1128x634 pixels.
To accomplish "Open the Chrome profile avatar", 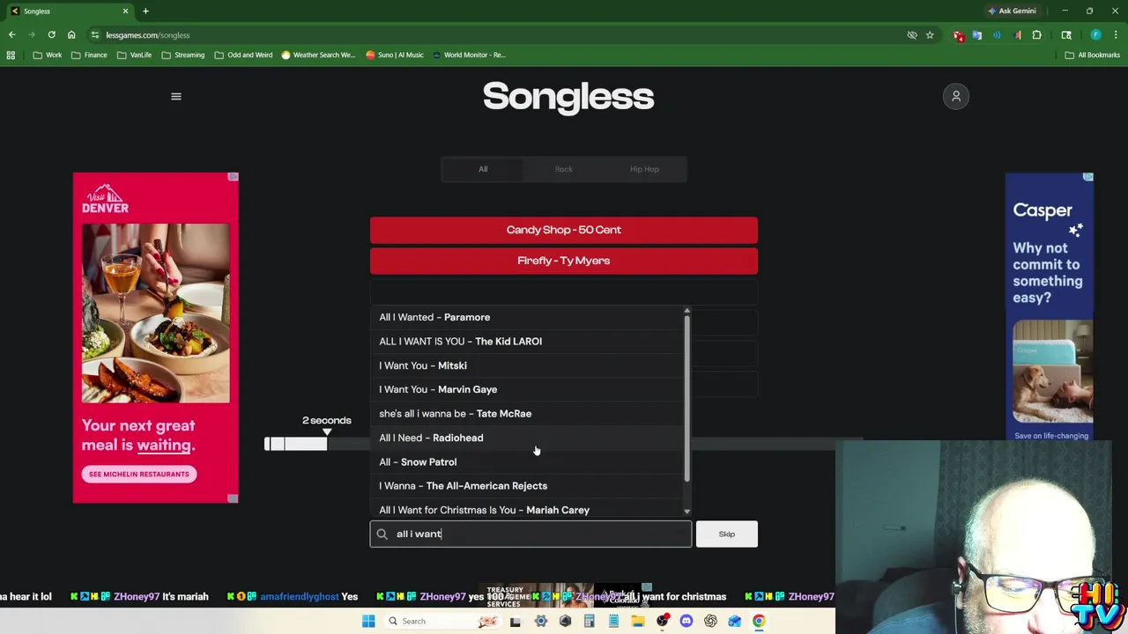I will 1095,35.
